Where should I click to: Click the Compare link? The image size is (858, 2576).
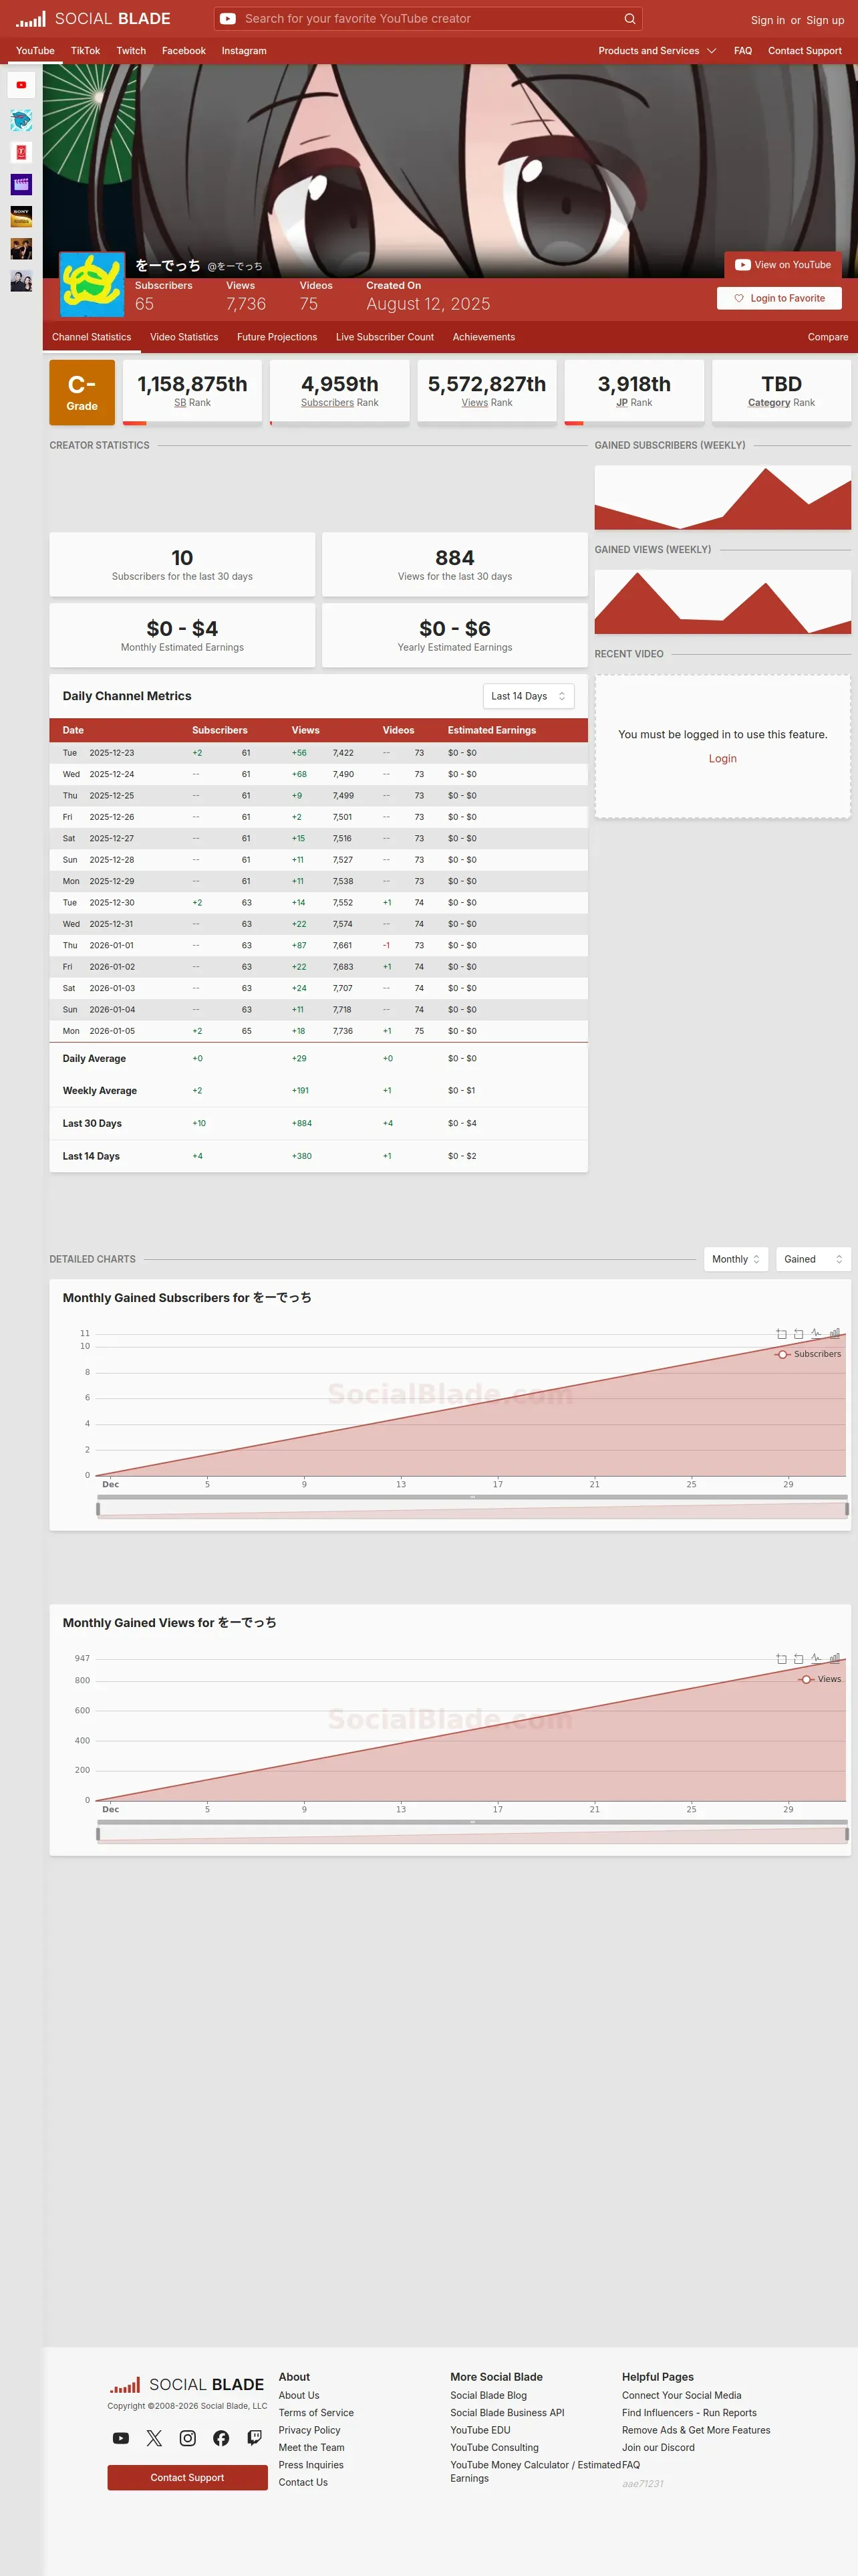tap(828, 337)
